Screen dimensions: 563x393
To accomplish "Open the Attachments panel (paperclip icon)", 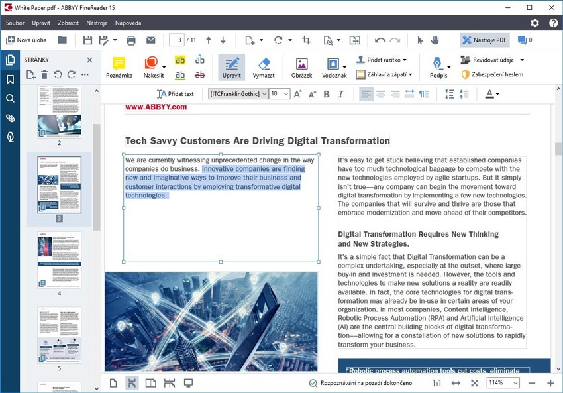I will click(x=9, y=117).
